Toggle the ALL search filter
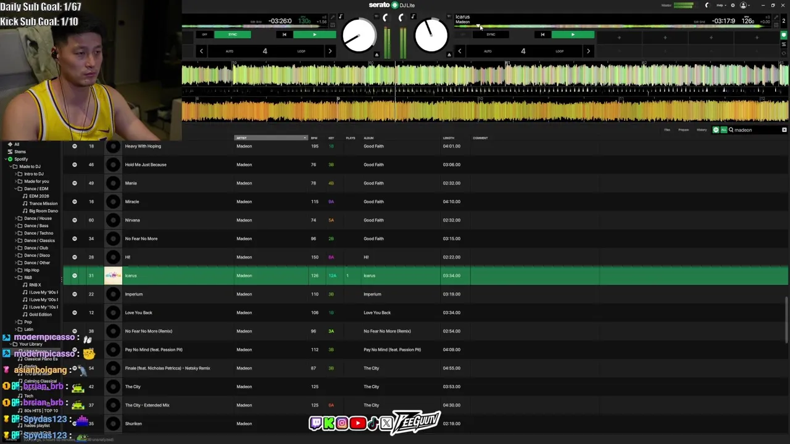Image resolution: width=790 pixels, height=444 pixels. point(723,130)
